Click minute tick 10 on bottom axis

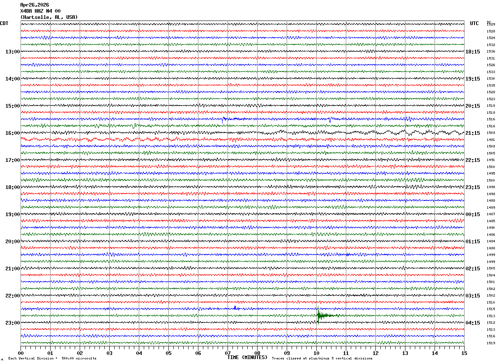click(x=316, y=353)
